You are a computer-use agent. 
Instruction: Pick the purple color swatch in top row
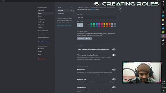[x=99, y=24]
